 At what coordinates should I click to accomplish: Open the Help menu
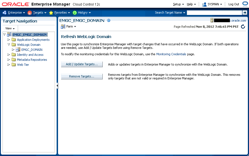pos(191,4)
